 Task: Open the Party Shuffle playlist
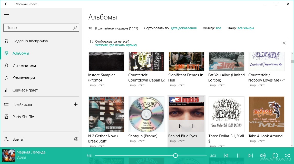pyautogui.click(x=41, y=117)
